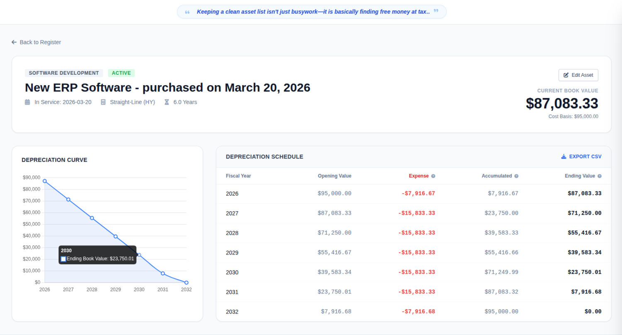Click the 2028 data point on the chart

[x=92, y=218]
